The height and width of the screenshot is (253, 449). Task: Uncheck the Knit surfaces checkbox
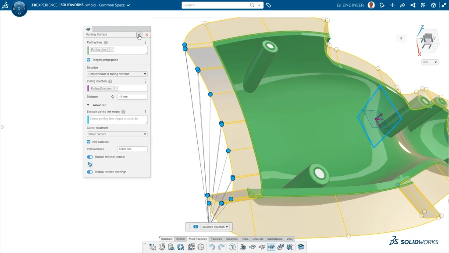click(x=89, y=142)
